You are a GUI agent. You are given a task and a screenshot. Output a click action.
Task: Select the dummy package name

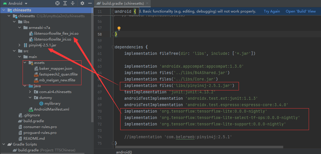45,98
